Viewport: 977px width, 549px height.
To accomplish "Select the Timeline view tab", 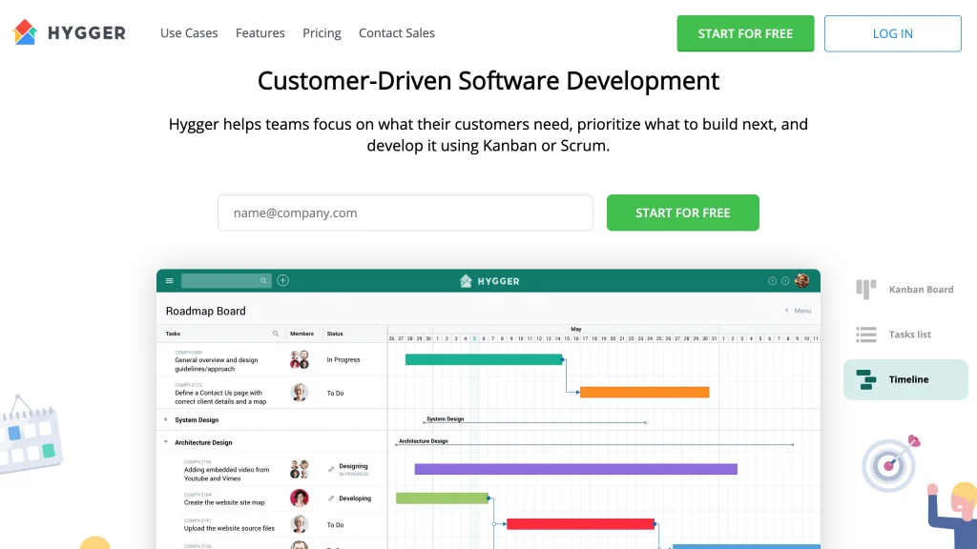I will coord(905,379).
